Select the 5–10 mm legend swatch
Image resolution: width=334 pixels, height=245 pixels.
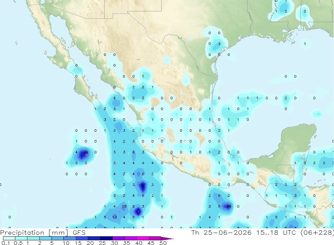[58, 238]
